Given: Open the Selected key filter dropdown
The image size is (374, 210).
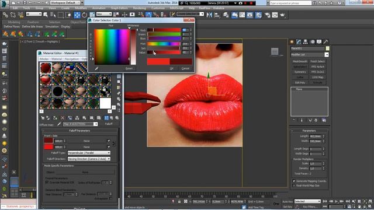Looking at the screenshot, I should pos(307,201).
